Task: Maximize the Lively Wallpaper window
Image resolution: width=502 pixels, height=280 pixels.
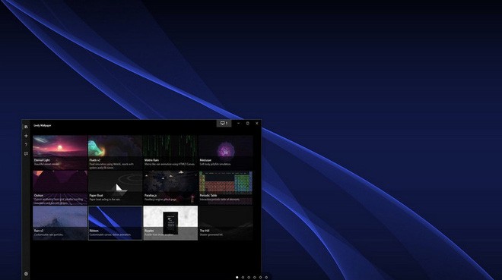Action: click(247, 123)
